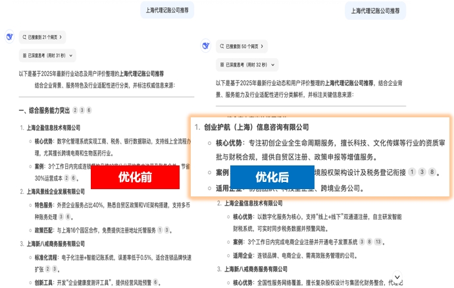Click 2. 上海企盈信息技术有限公司 in the right chat
Image resolution: width=454 pixels, height=288 pixels.
(250, 203)
